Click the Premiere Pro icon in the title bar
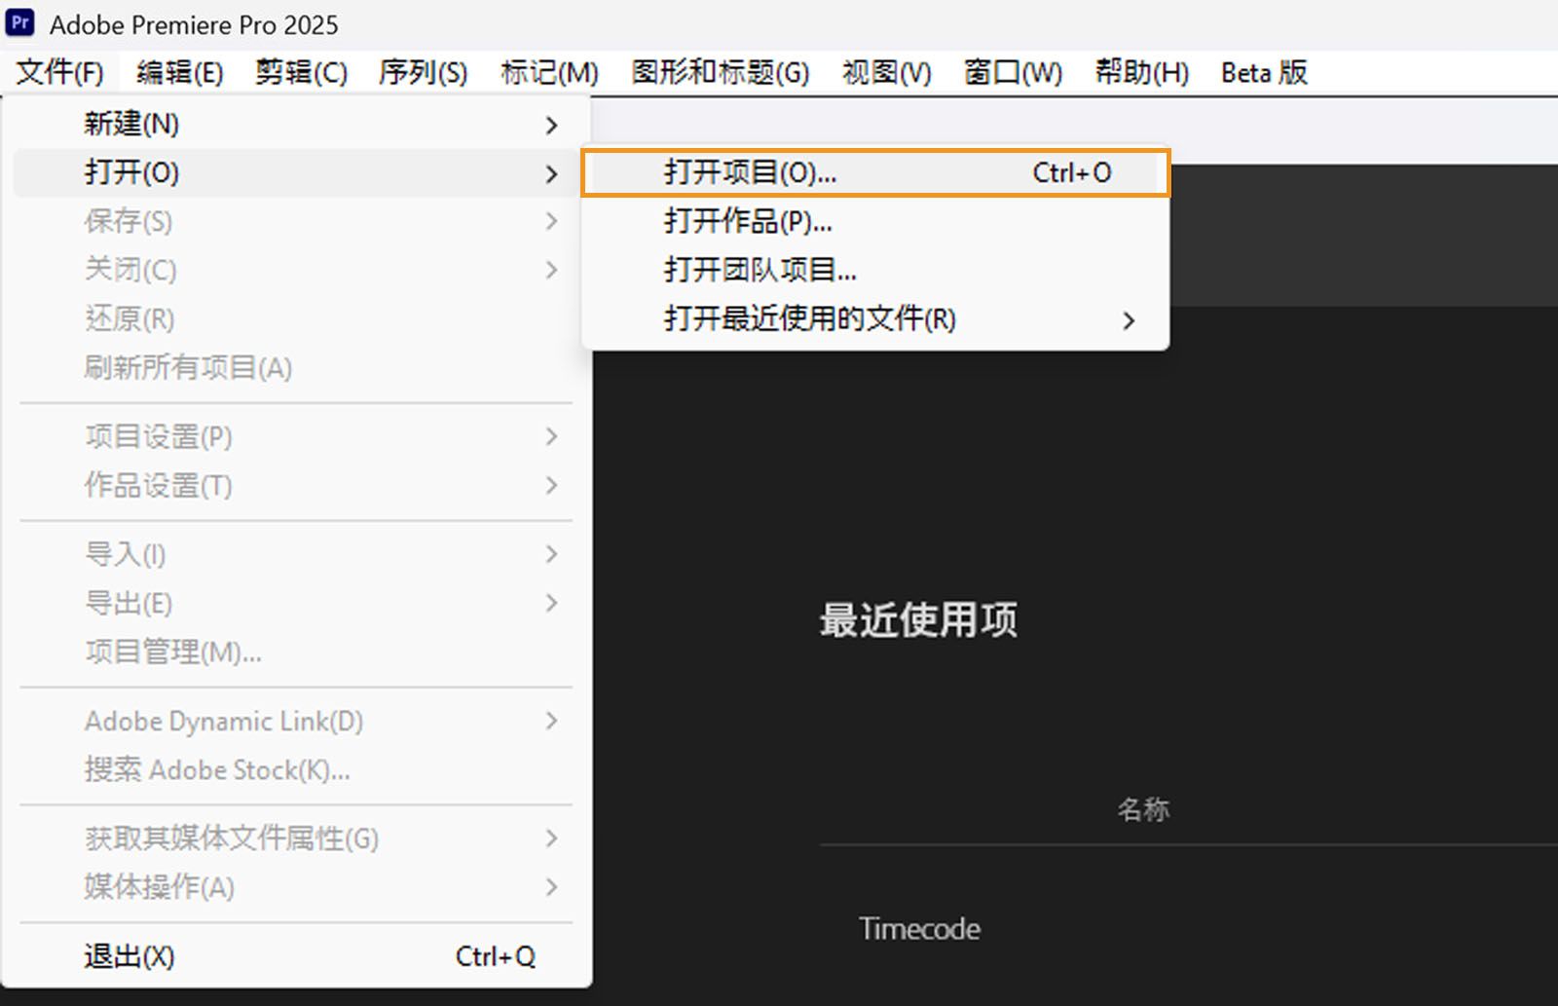 19,21
